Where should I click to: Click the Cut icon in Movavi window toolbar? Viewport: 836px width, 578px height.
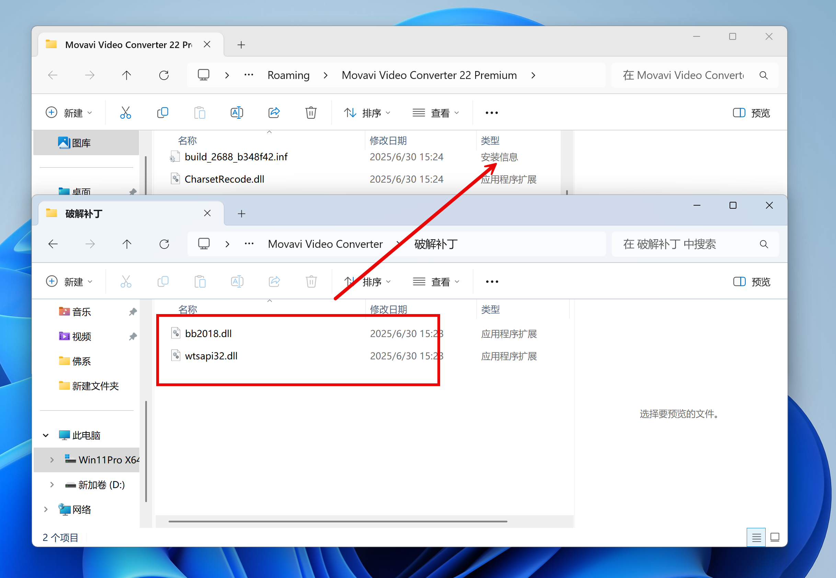click(x=125, y=113)
